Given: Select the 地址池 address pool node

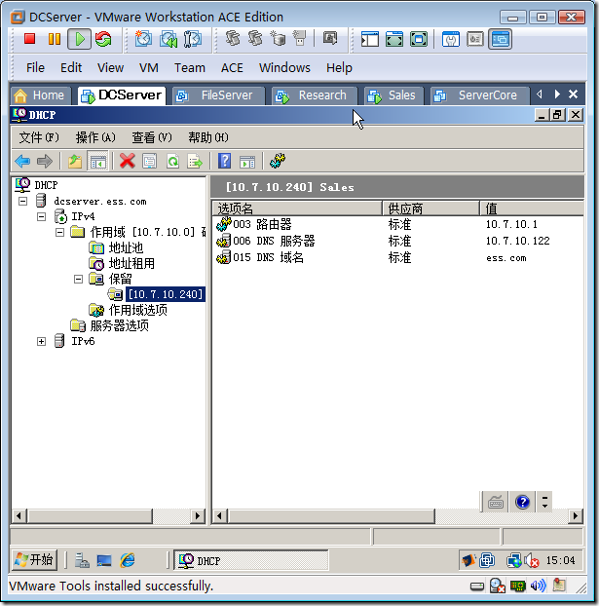Looking at the screenshot, I should [126, 247].
